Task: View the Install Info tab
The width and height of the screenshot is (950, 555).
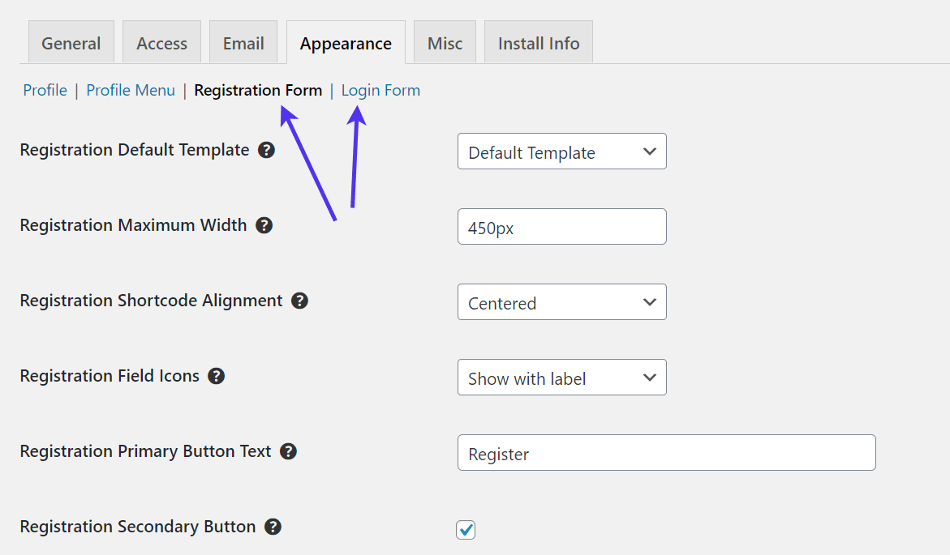Action: tap(538, 42)
